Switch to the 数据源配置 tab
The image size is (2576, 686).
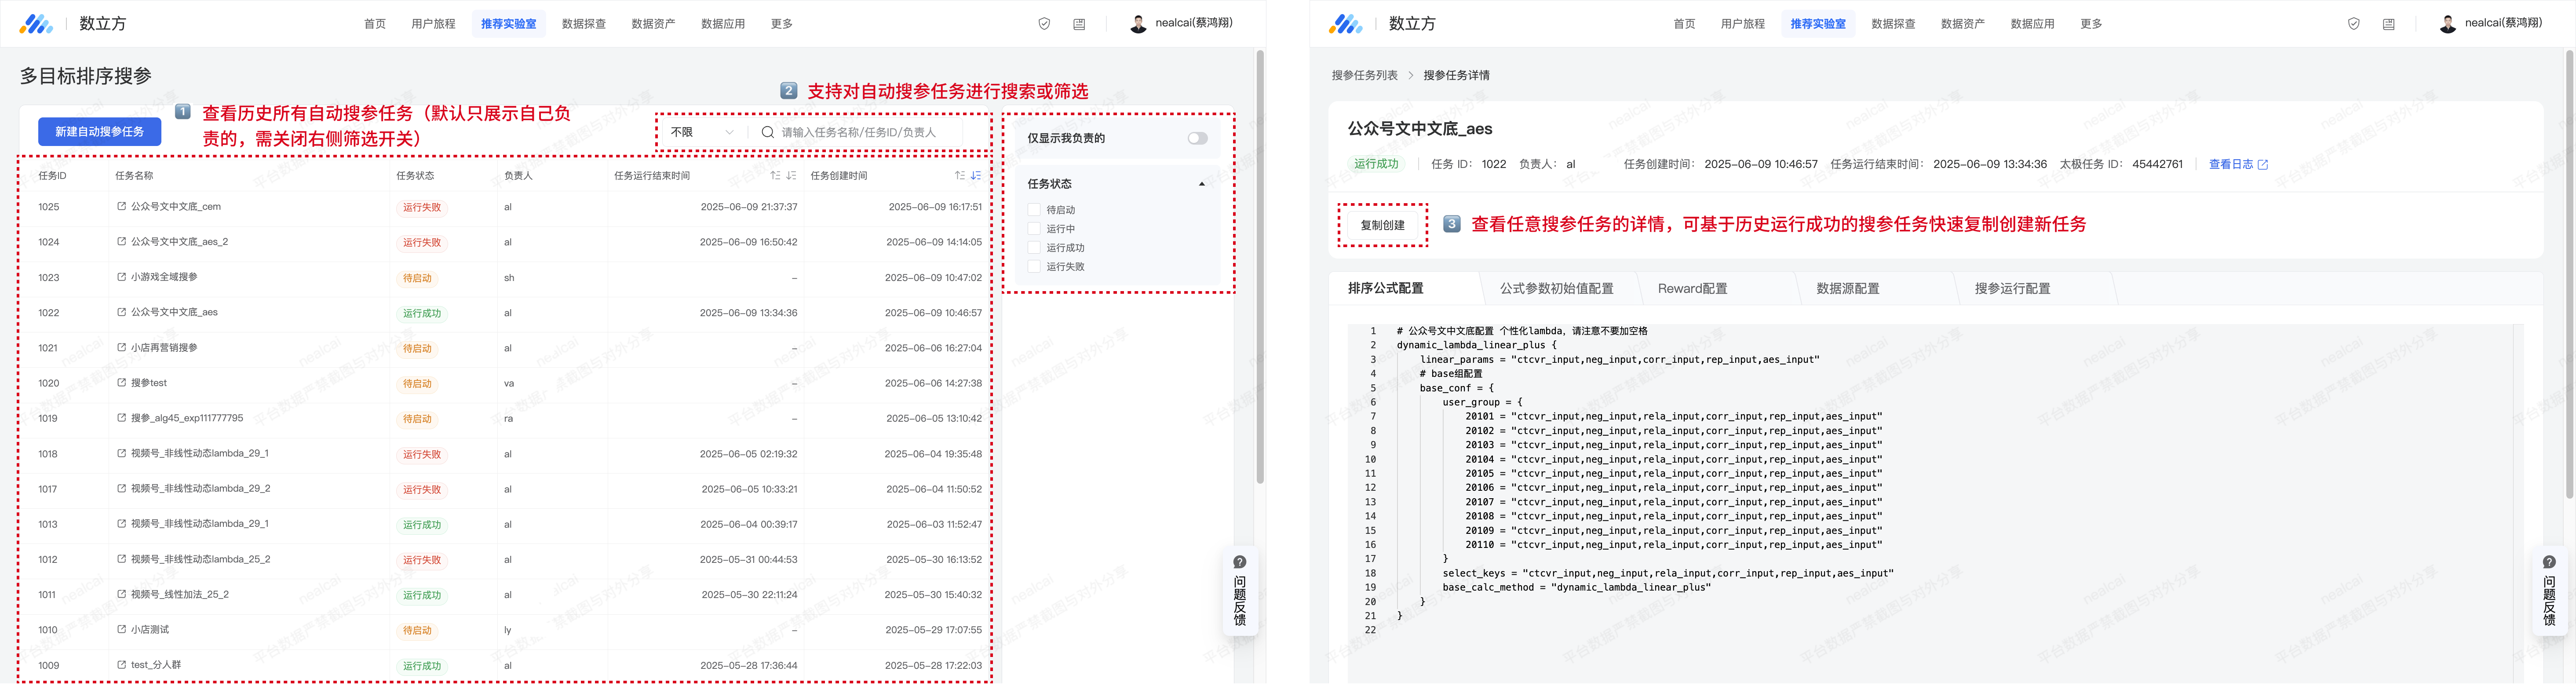click(1847, 289)
